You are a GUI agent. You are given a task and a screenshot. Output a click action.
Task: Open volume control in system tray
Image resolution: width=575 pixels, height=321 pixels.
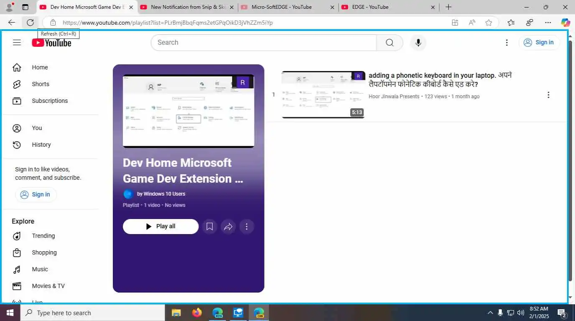coord(521,313)
